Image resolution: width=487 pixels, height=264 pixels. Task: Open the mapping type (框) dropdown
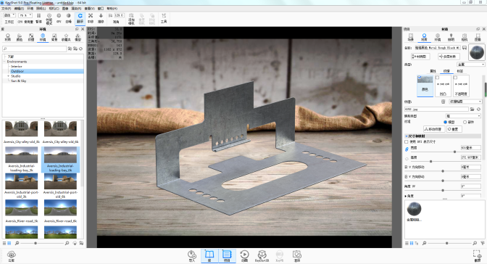[463, 115]
